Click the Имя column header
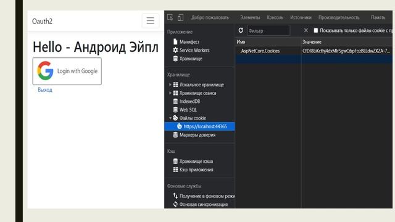 268,42
